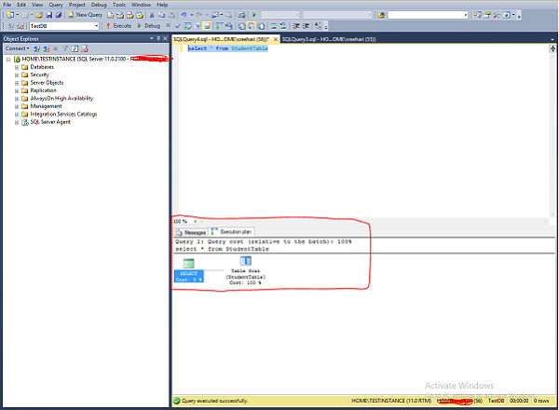The image size is (559, 410).
Task: Collapse the HOME\TESTINSTANCE server node
Action: click(x=8, y=60)
